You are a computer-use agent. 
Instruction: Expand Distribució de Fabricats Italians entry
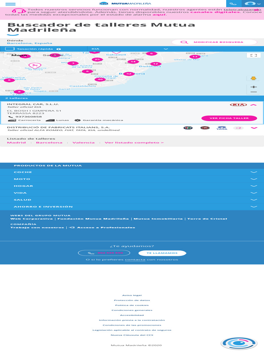(254, 128)
